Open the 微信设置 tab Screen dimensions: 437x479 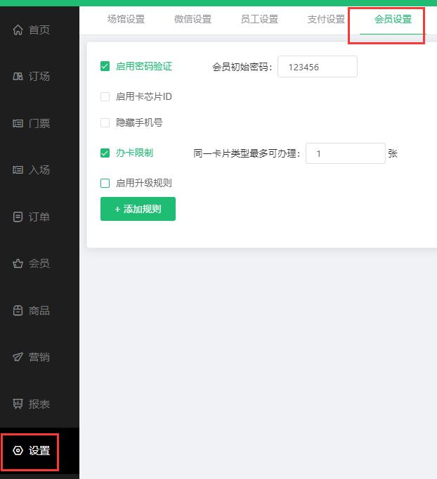193,19
